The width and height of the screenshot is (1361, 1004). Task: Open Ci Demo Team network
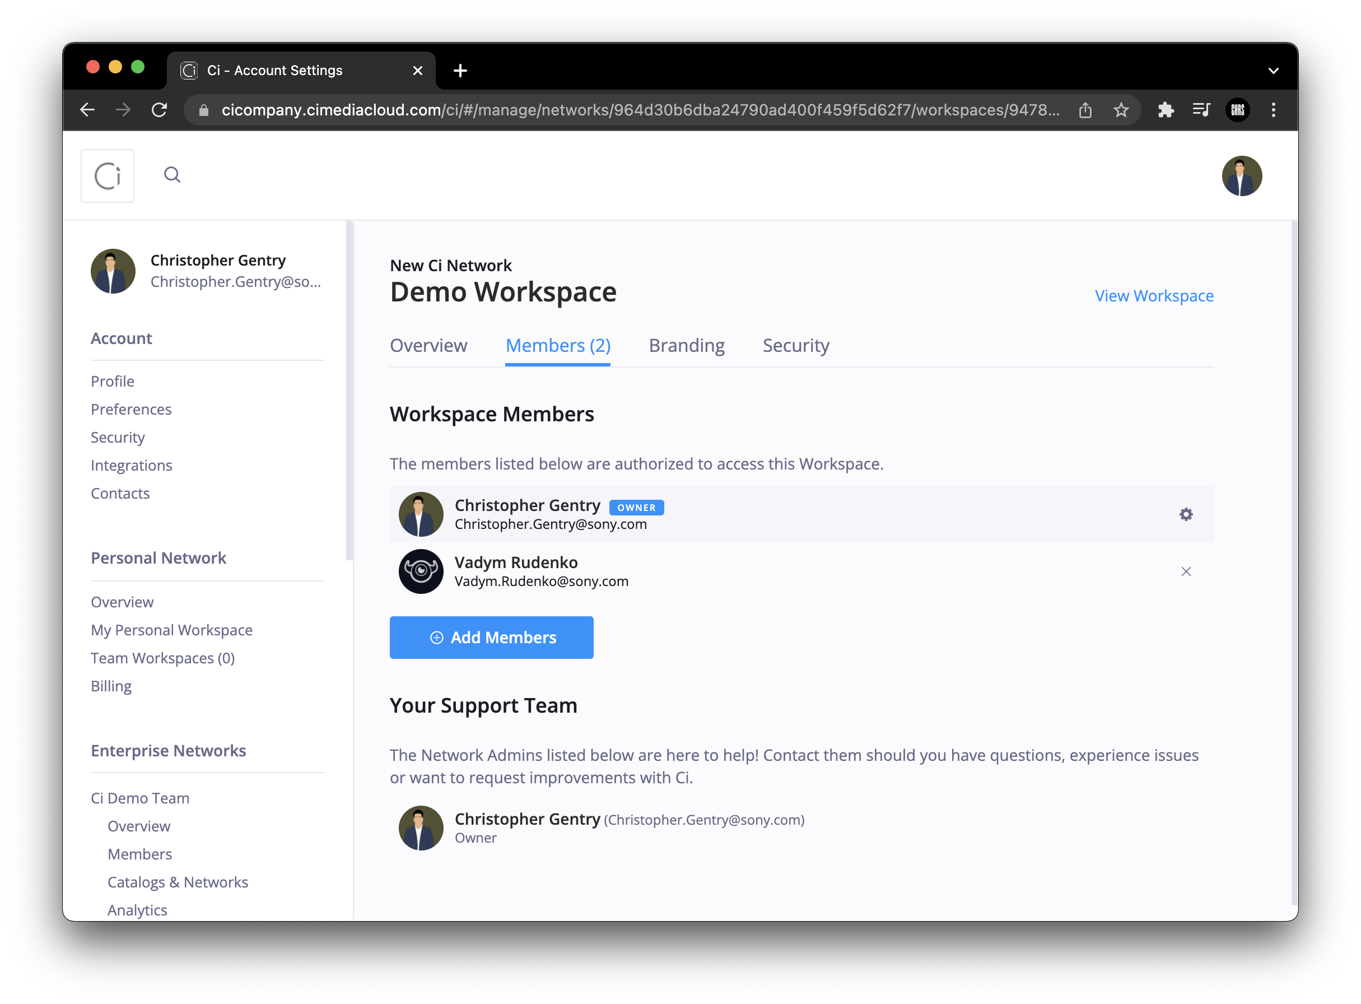point(140,798)
